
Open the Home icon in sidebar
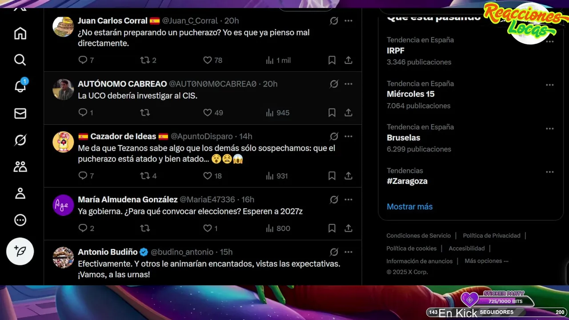(20, 33)
